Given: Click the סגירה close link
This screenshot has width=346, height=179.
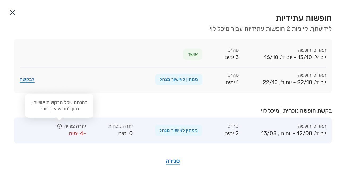Looking at the screenshot, I should [173, 161].
